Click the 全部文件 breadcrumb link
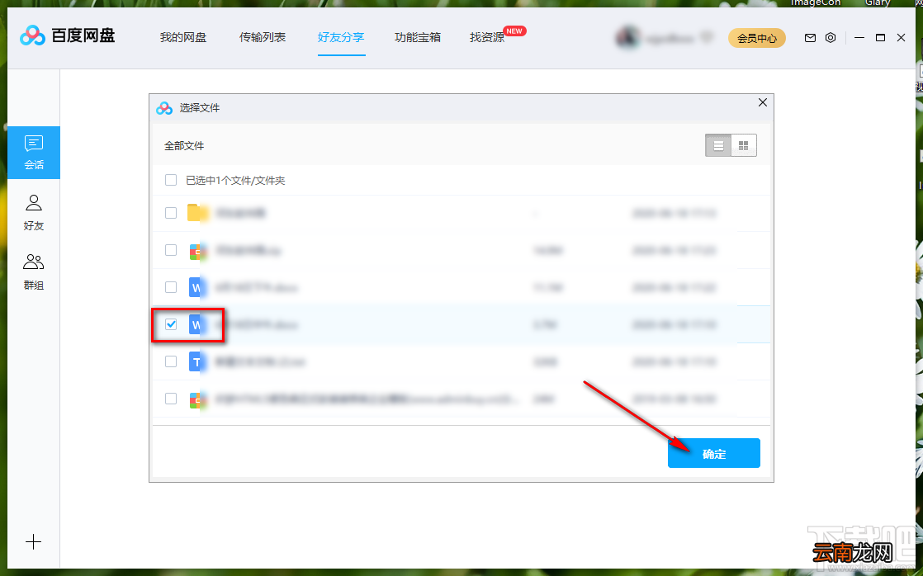Viewport: 923px width, 576px height. pos(184,146)
